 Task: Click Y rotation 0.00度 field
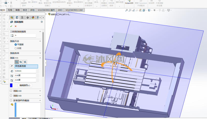[x=25, y=80]
